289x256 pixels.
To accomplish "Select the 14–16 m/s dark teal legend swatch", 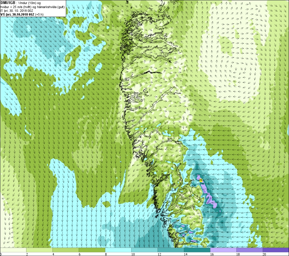I will click(x=197, y=250).
